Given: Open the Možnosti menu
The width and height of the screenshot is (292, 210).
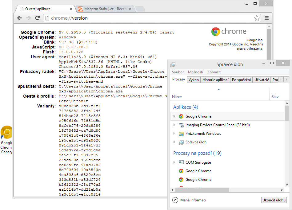Looking at the screenshot, I should (x=195, y=72).
